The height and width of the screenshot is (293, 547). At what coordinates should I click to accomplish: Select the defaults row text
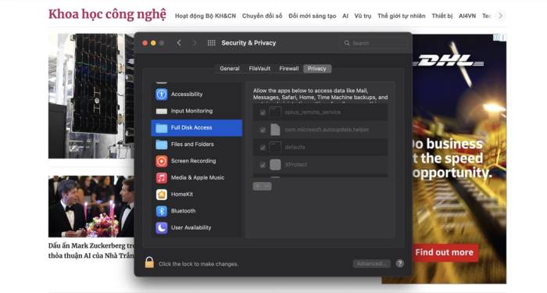pyautogui.click(x=295, y=147)
